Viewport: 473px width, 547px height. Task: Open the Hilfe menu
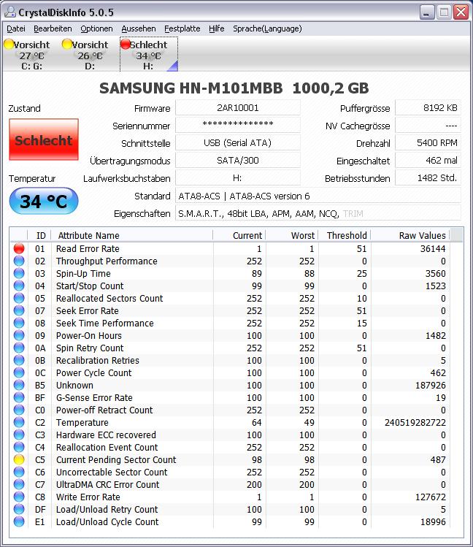point(217,28)
